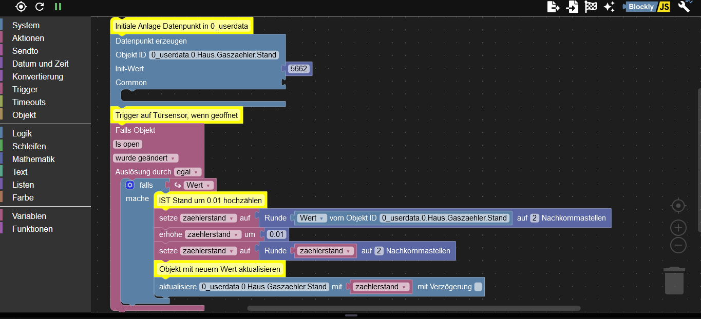Center the workspace with the crosshair icon
The height and width of the screenshot is (319, 701).
[678, 206]
